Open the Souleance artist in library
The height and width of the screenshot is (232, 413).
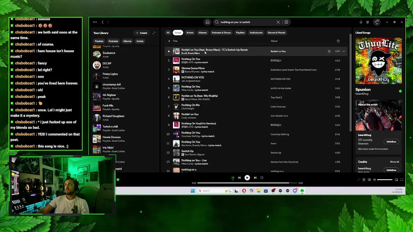coord(124,54)
